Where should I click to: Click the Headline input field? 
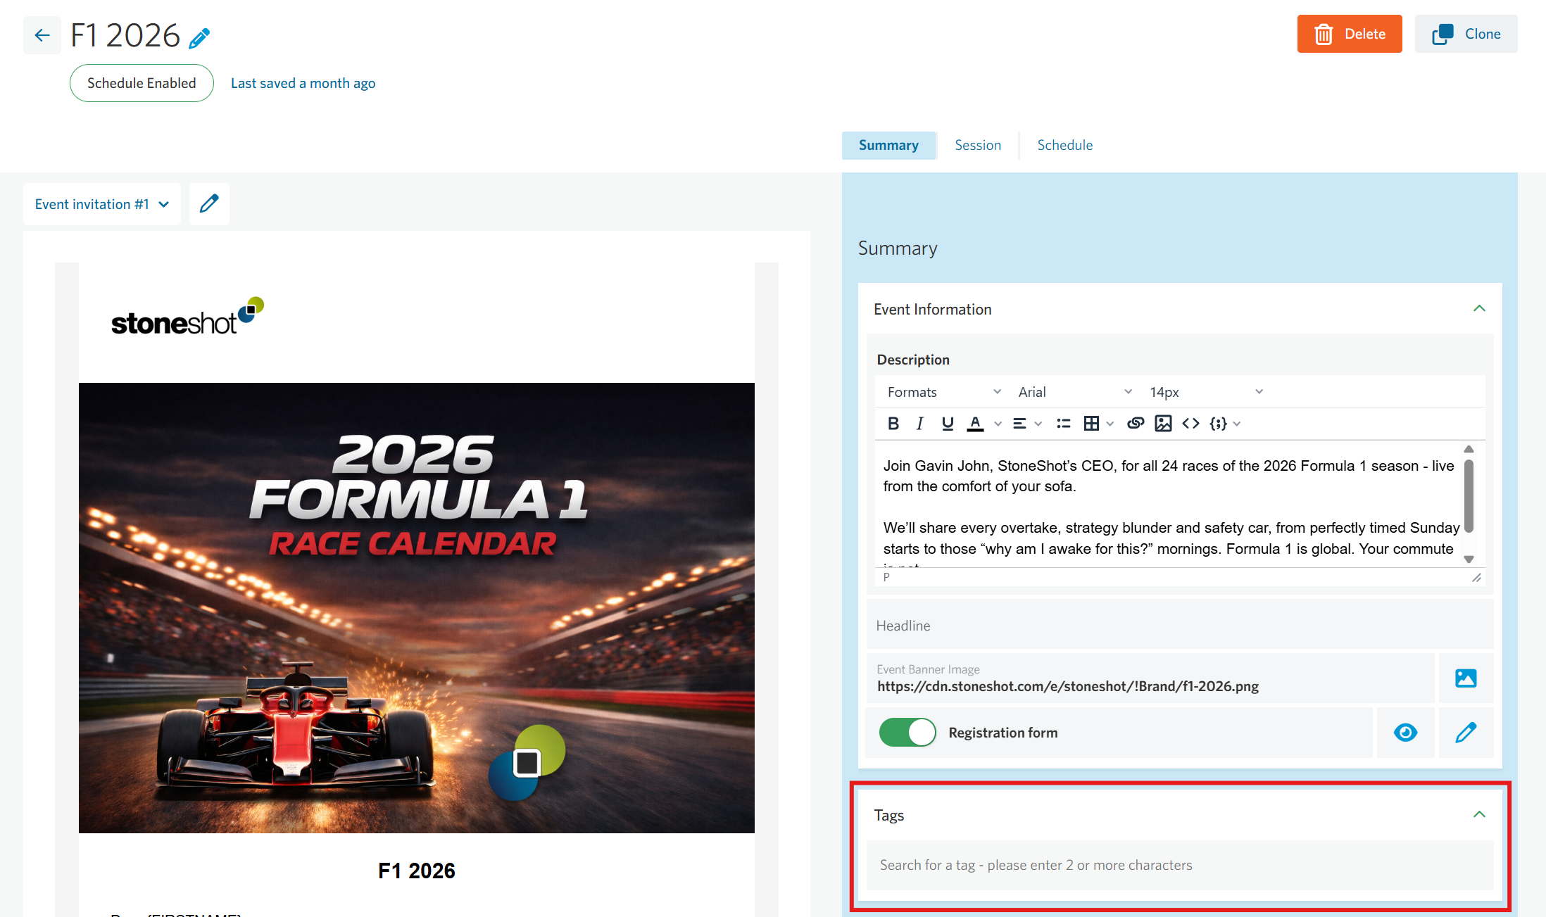click(x=1180, y=626)
